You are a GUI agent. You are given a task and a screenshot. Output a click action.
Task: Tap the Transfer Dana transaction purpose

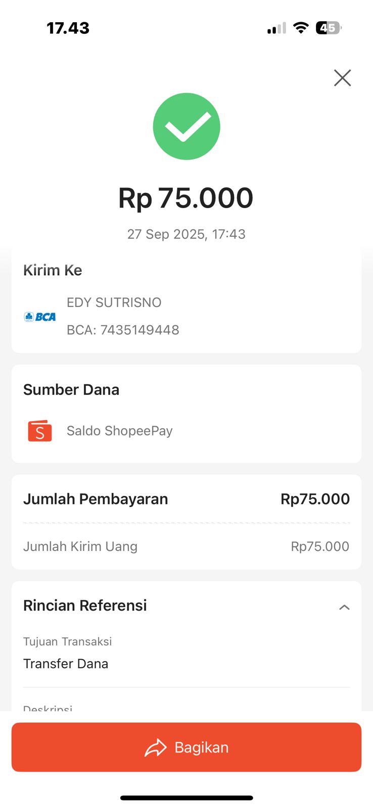[66, 664]
